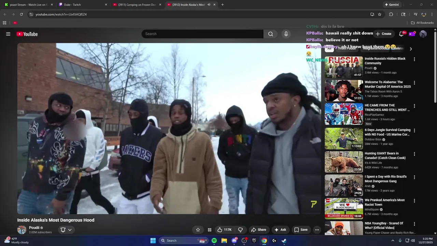This screenshot has height=246, width=437.
Task: Open the YouTube guide hamburger menu
Action: [8, 34]
